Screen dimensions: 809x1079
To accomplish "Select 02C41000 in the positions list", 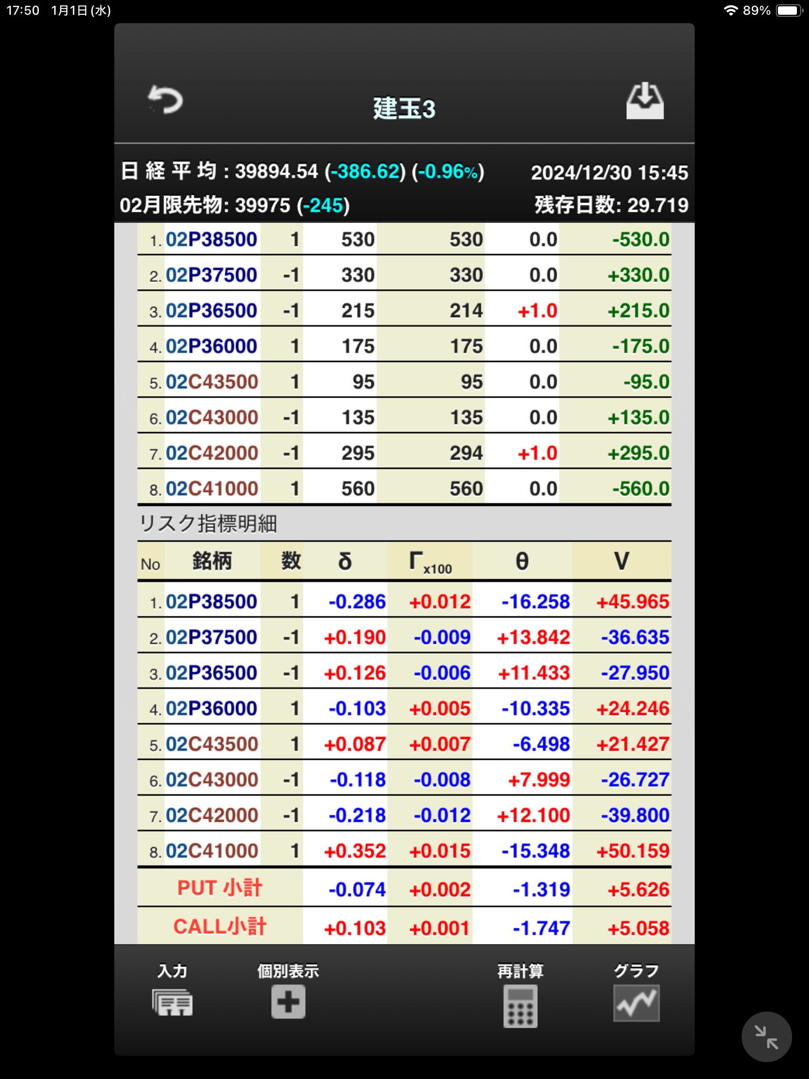I will [212, 489].
